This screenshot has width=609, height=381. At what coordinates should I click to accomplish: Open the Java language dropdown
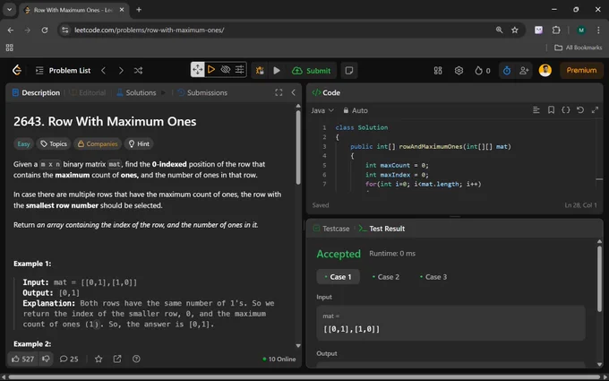[322, 110]
